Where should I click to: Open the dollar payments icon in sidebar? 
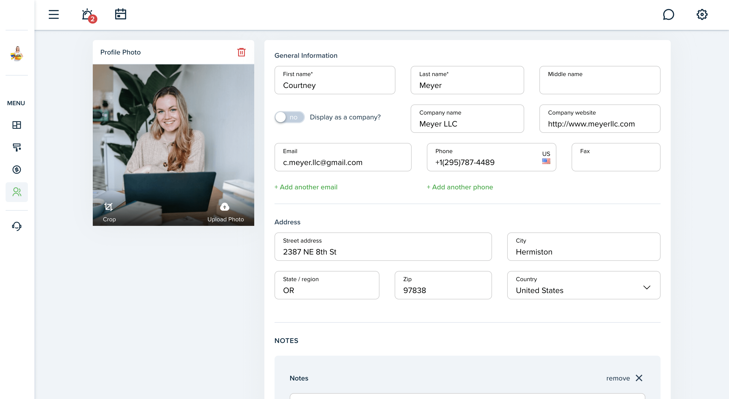click(17, 170)
